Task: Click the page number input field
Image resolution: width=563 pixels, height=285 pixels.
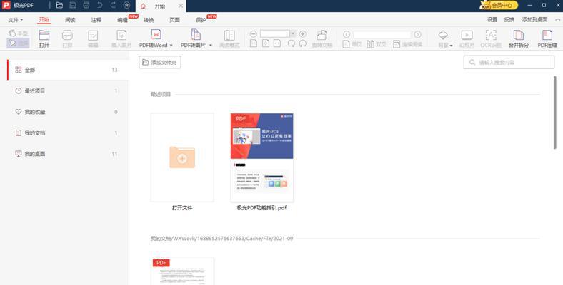Action: 382,34
